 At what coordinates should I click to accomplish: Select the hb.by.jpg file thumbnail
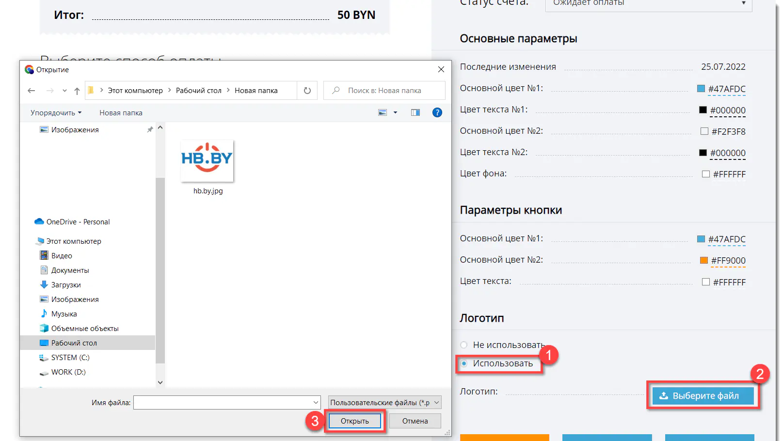[208, 161]
